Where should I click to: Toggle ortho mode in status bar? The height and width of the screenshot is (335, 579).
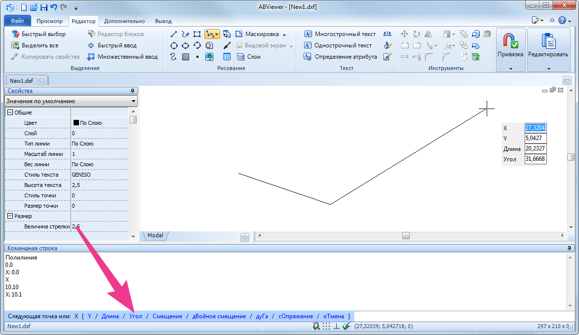(x=336, y=326)
